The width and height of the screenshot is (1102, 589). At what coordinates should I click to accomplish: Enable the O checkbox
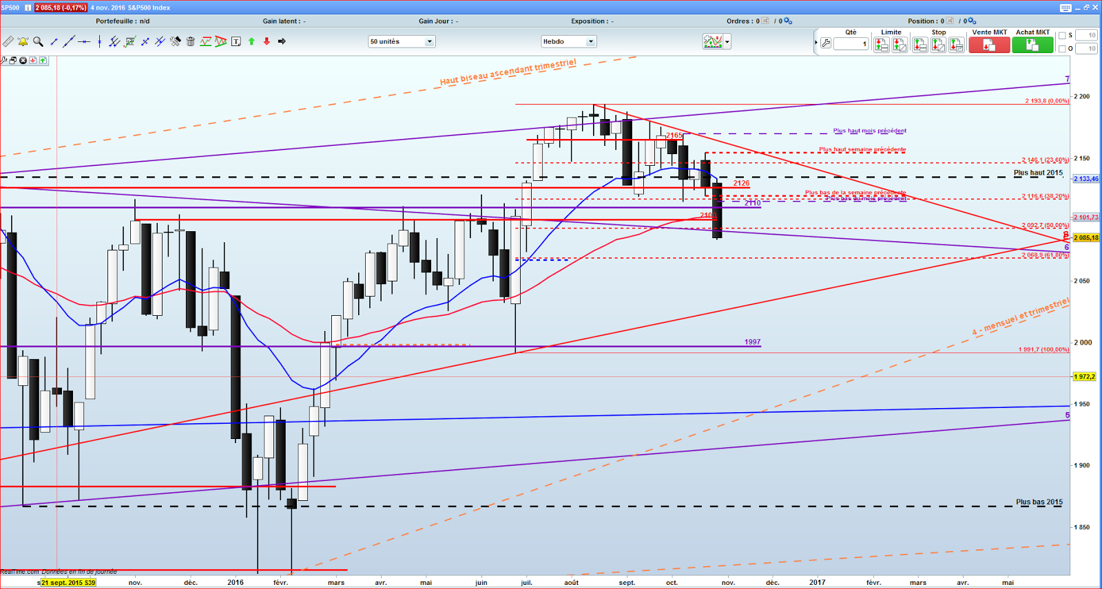pyautogui.click(x=1062, y=49)
